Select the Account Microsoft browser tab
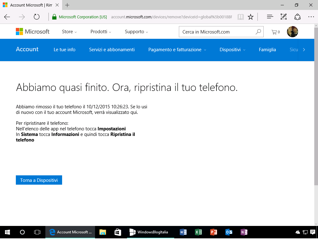The image size is (318, 243). click(31, 5)
